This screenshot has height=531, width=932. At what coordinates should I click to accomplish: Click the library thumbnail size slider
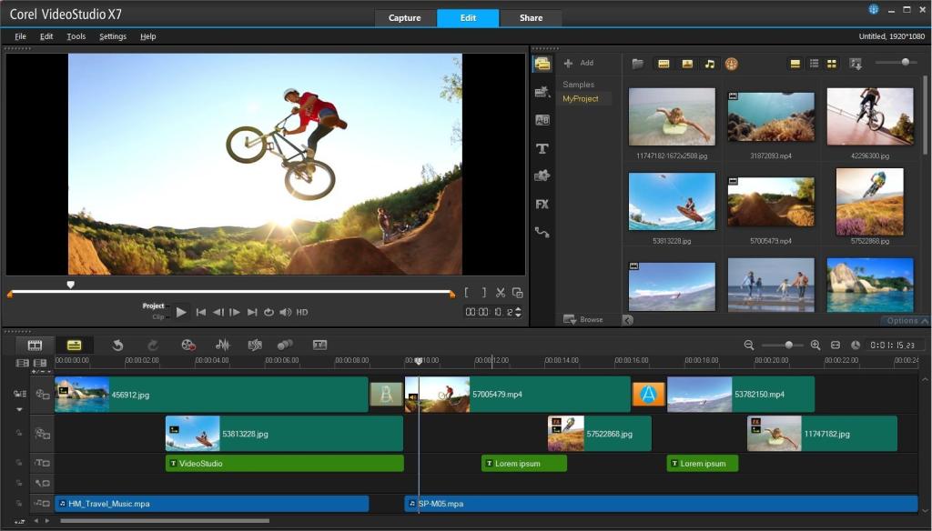[904, 63]
